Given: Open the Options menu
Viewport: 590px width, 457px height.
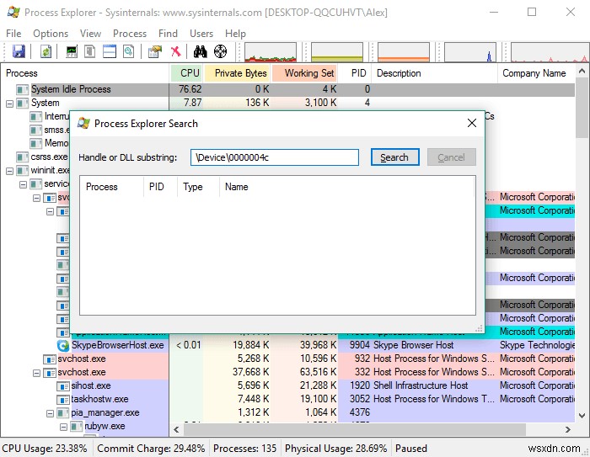Looking at the screenshot, I should click(51, 34).
